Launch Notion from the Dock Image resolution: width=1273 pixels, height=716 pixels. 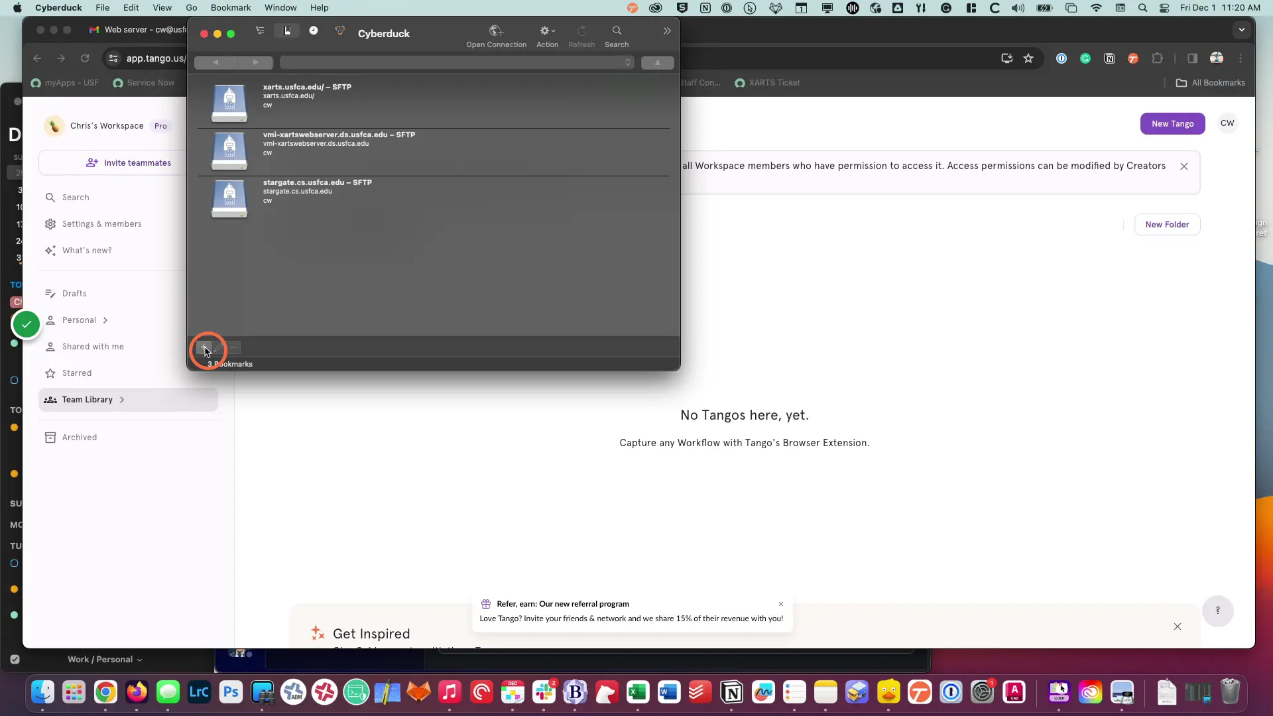731,693
